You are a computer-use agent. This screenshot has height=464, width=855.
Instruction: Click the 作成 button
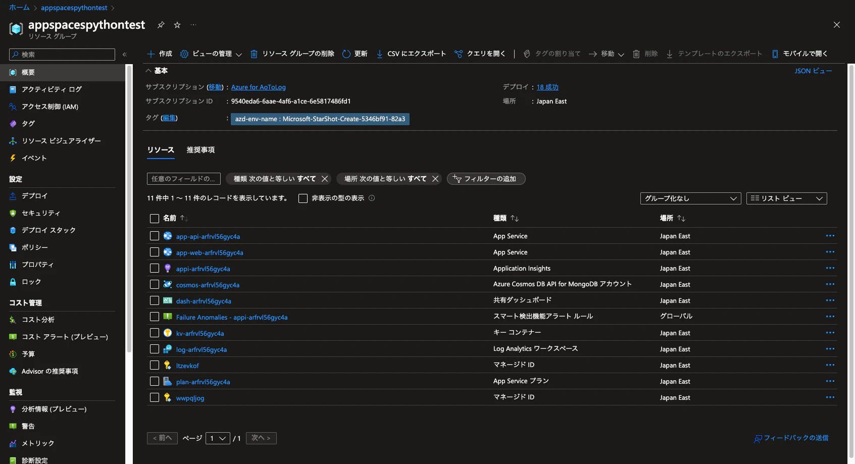click(x=160, y=54)
